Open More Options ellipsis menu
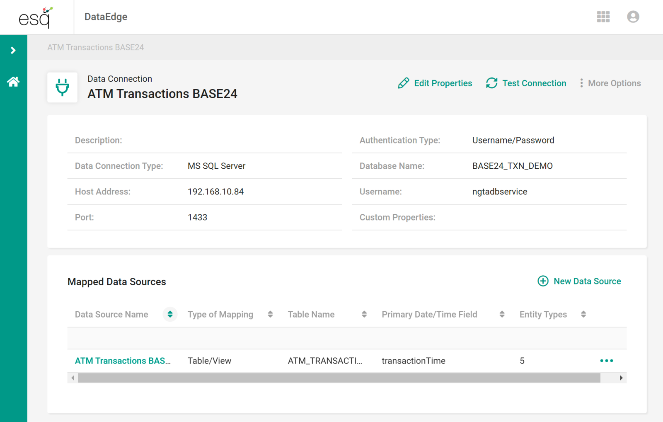This screenshot has height=422, width=663. 581,83
